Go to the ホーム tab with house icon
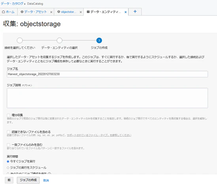 [x=8, y=12]
